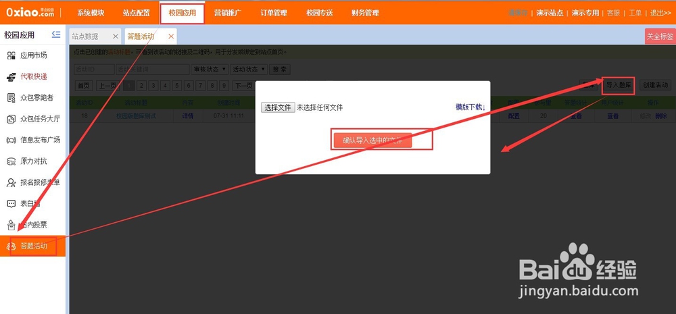
Task: Click the 退出>> header link
Action: [x=660, y=13]
